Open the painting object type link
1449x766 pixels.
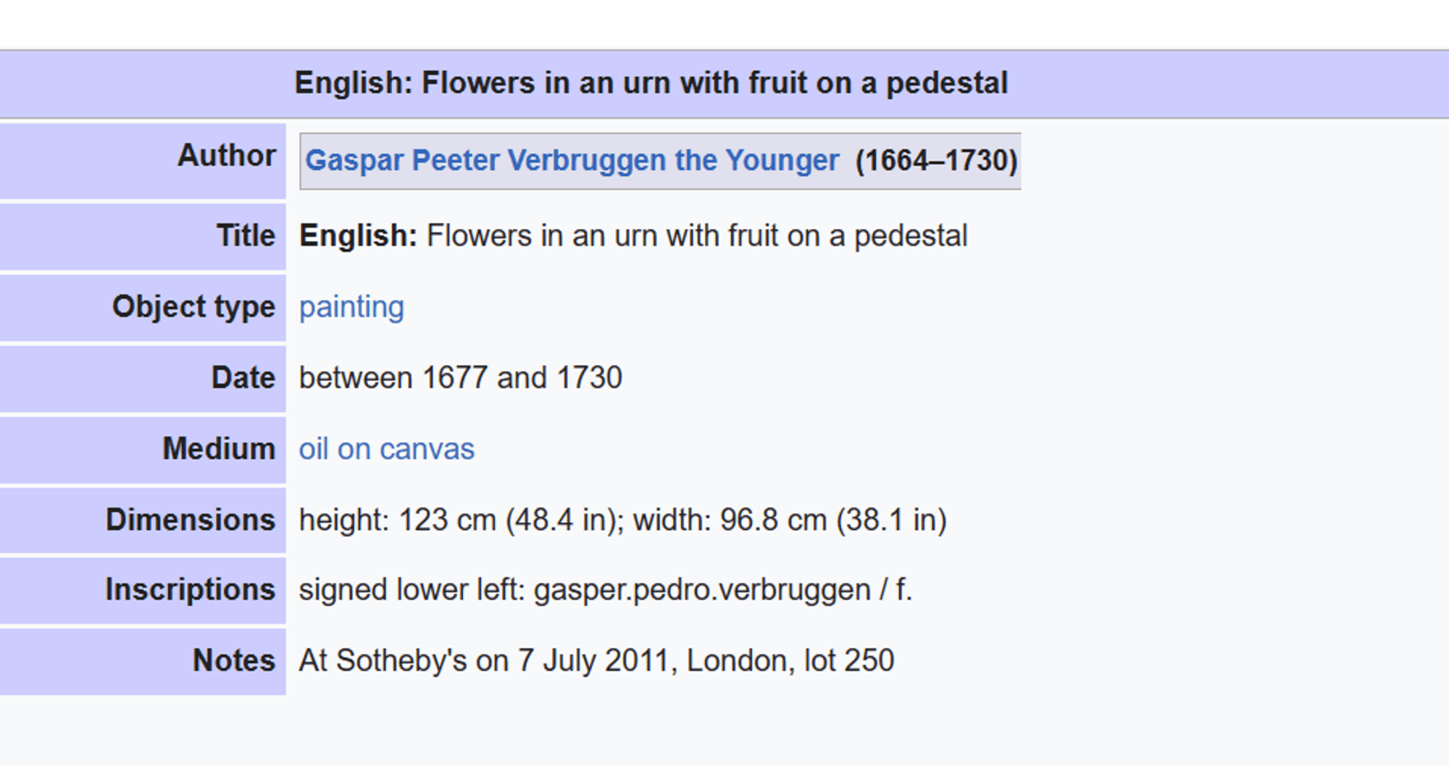click(351, 307)
